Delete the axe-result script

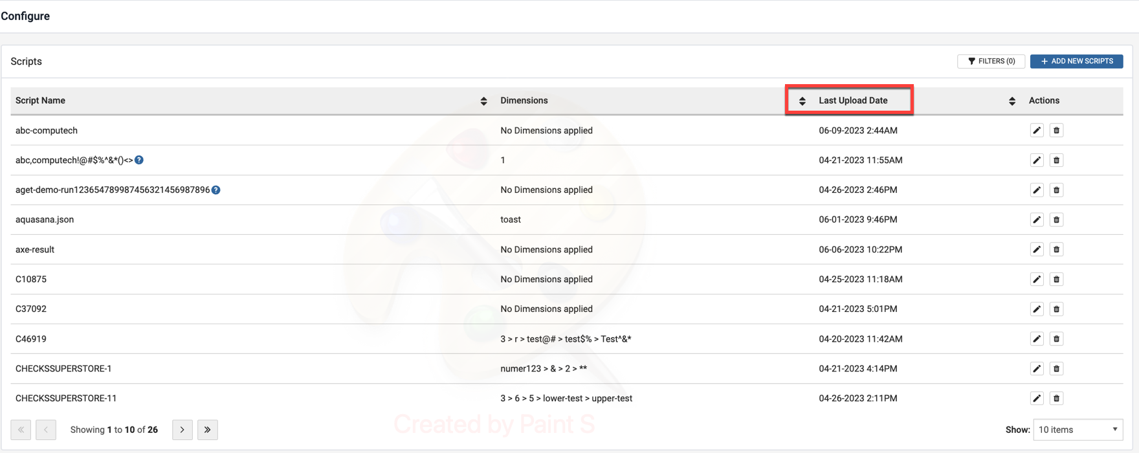pyautogui.click(x=1056, y=250)
